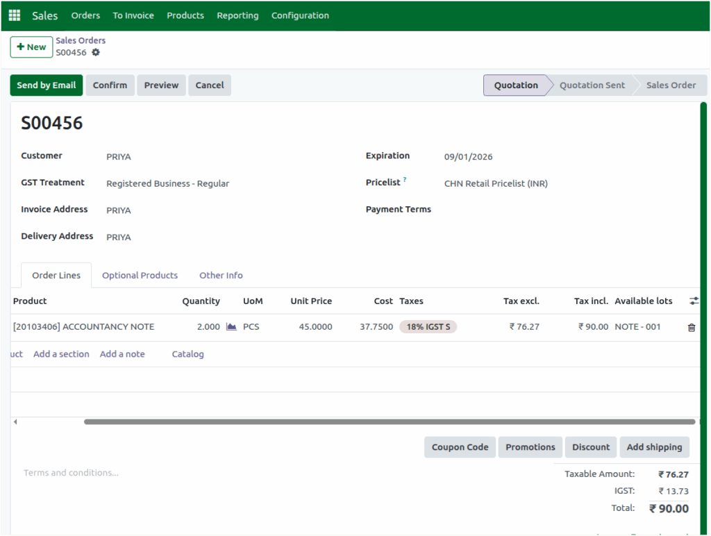Open actions via gear icon beside S00456
The image size is (711, 536).
[97, 51]
